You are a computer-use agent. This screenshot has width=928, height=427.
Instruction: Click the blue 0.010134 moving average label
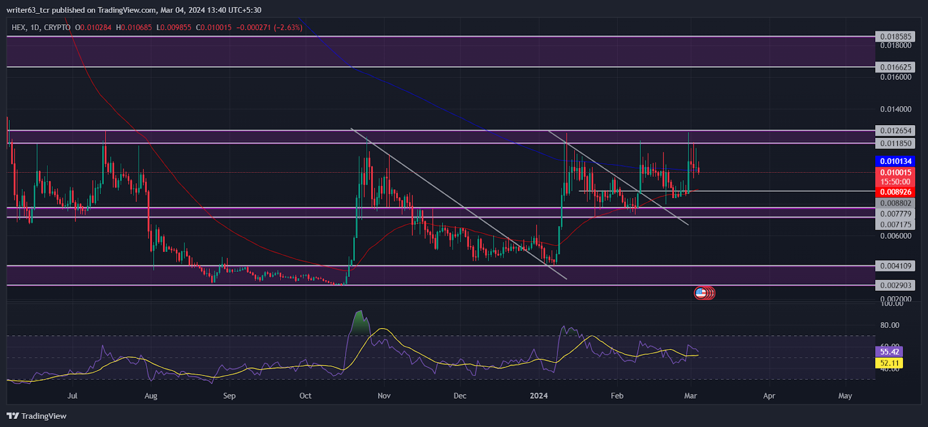896,161
